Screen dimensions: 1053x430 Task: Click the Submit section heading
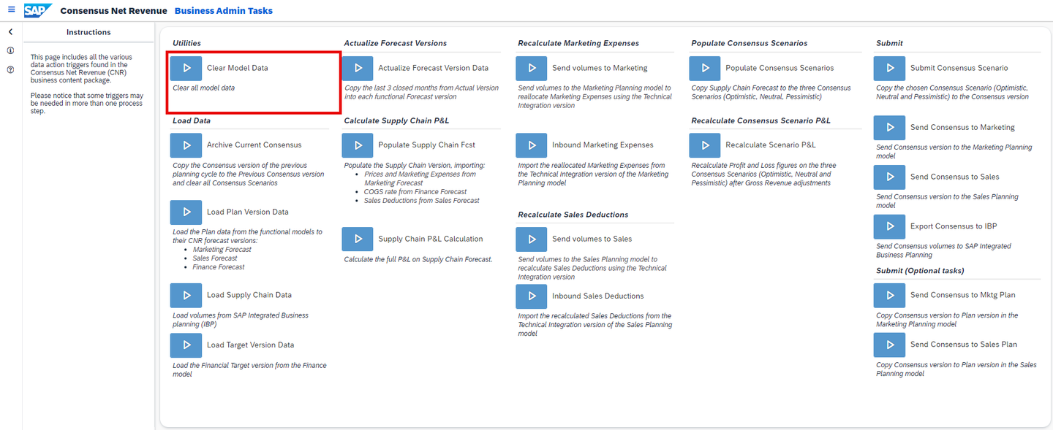[889, 43]
